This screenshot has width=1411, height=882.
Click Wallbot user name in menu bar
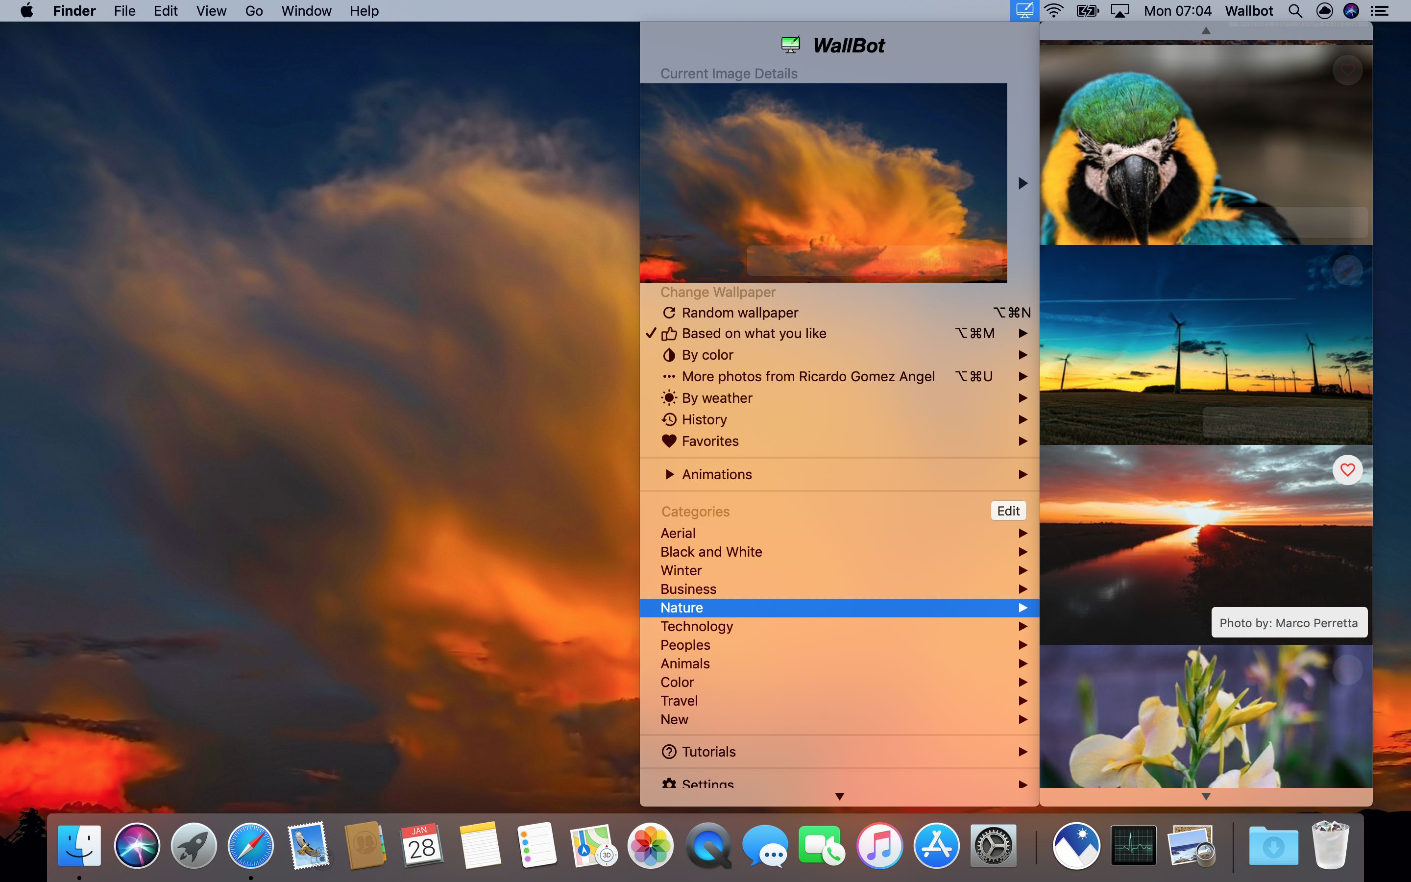pyautogui.click(x=1248, y=10)
